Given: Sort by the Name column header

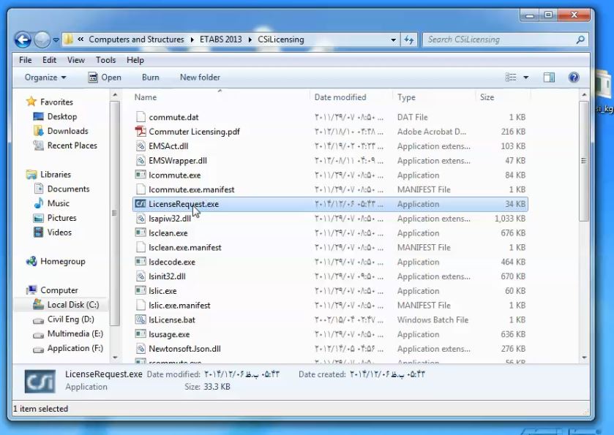Looking at the screenshot, I should (x=146, y=97).
